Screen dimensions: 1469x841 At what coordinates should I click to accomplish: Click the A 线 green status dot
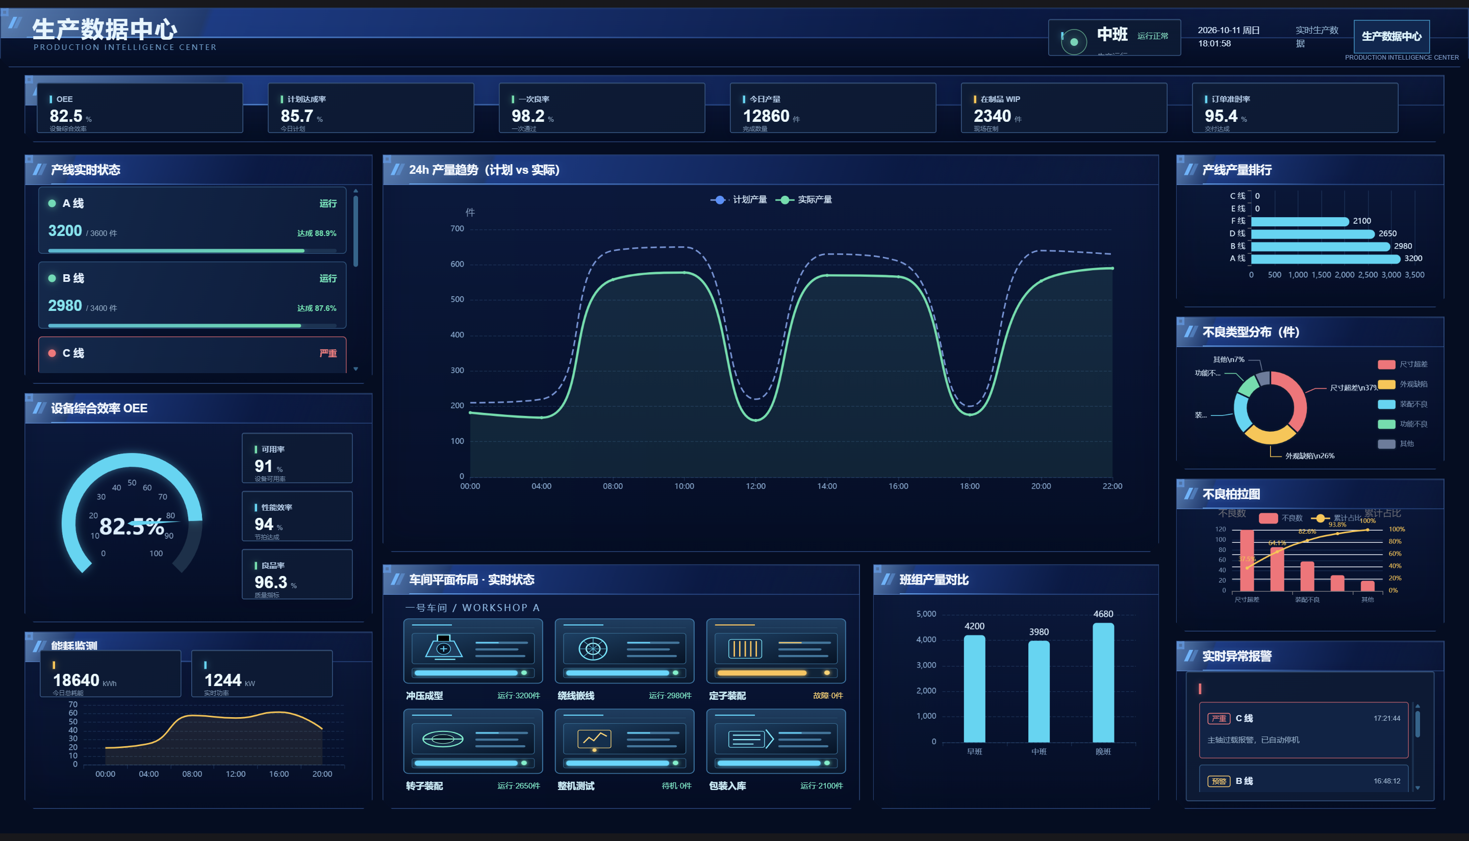pos(52,203)
